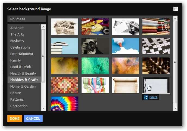Choose the Nature category
The image size is (187, 131).
24,93
